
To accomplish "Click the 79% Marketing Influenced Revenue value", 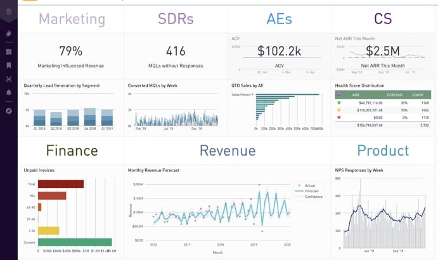I will pyautogui.click(x=70, y=51).
